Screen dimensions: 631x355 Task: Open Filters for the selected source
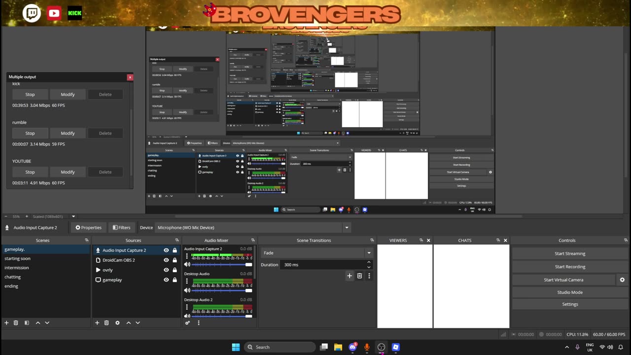coord(121,228)
